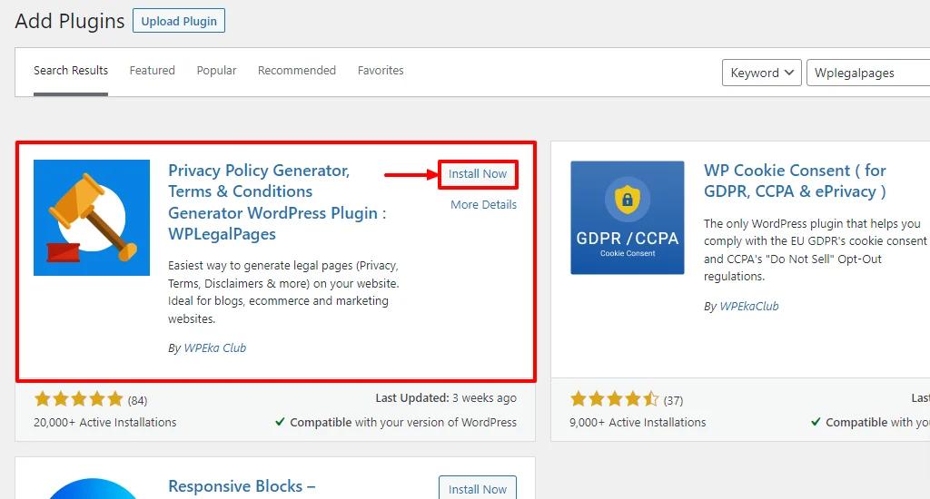The width and height of the screenshot is (930, 499).
Task: Click the 'The only WordPress plugin that helps you' description
Action: pos(815,250)
